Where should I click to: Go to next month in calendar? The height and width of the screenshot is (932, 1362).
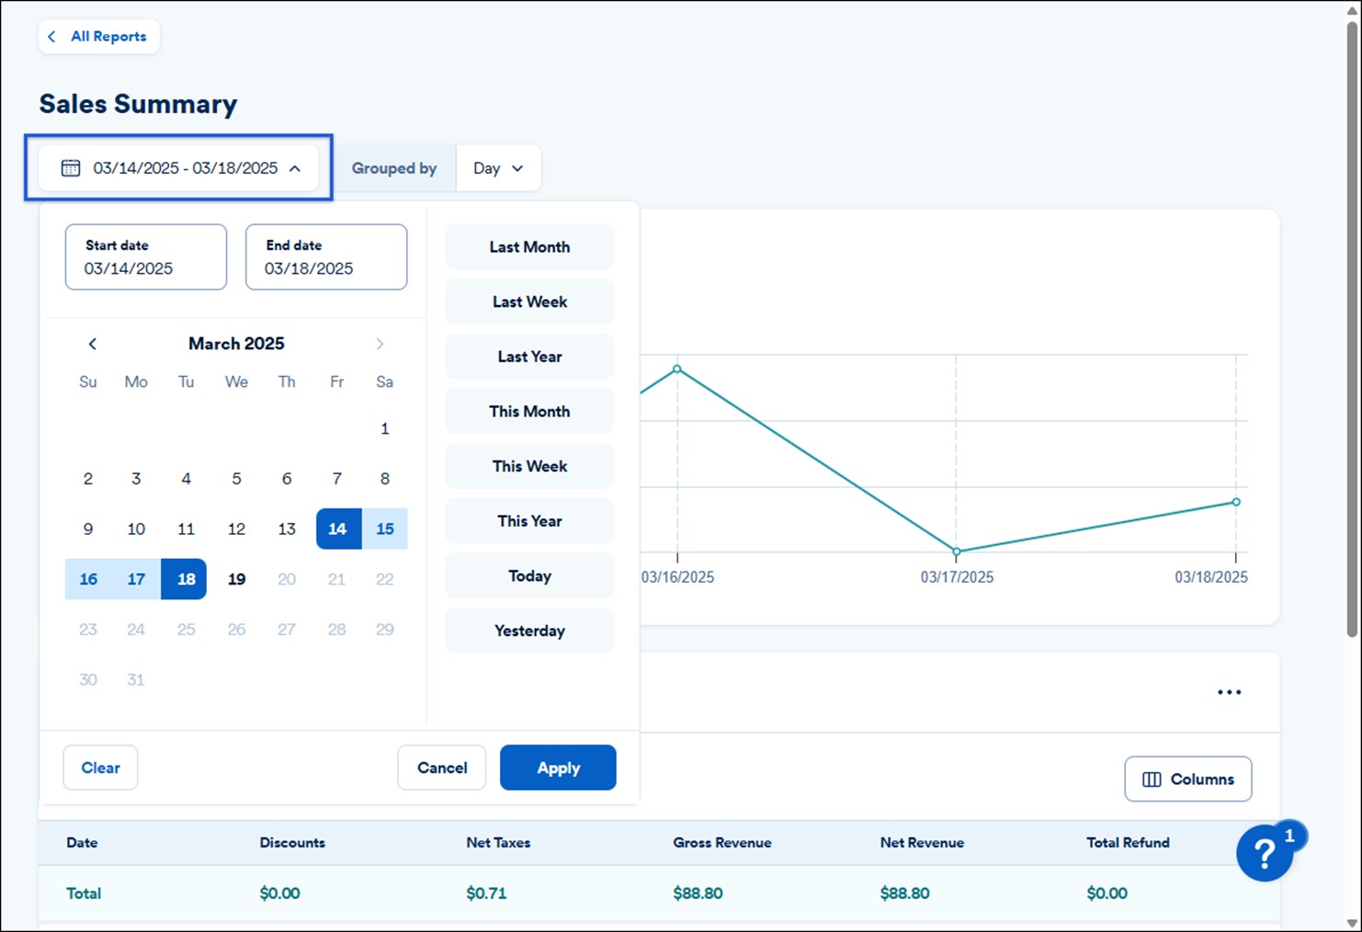(380, 344)
